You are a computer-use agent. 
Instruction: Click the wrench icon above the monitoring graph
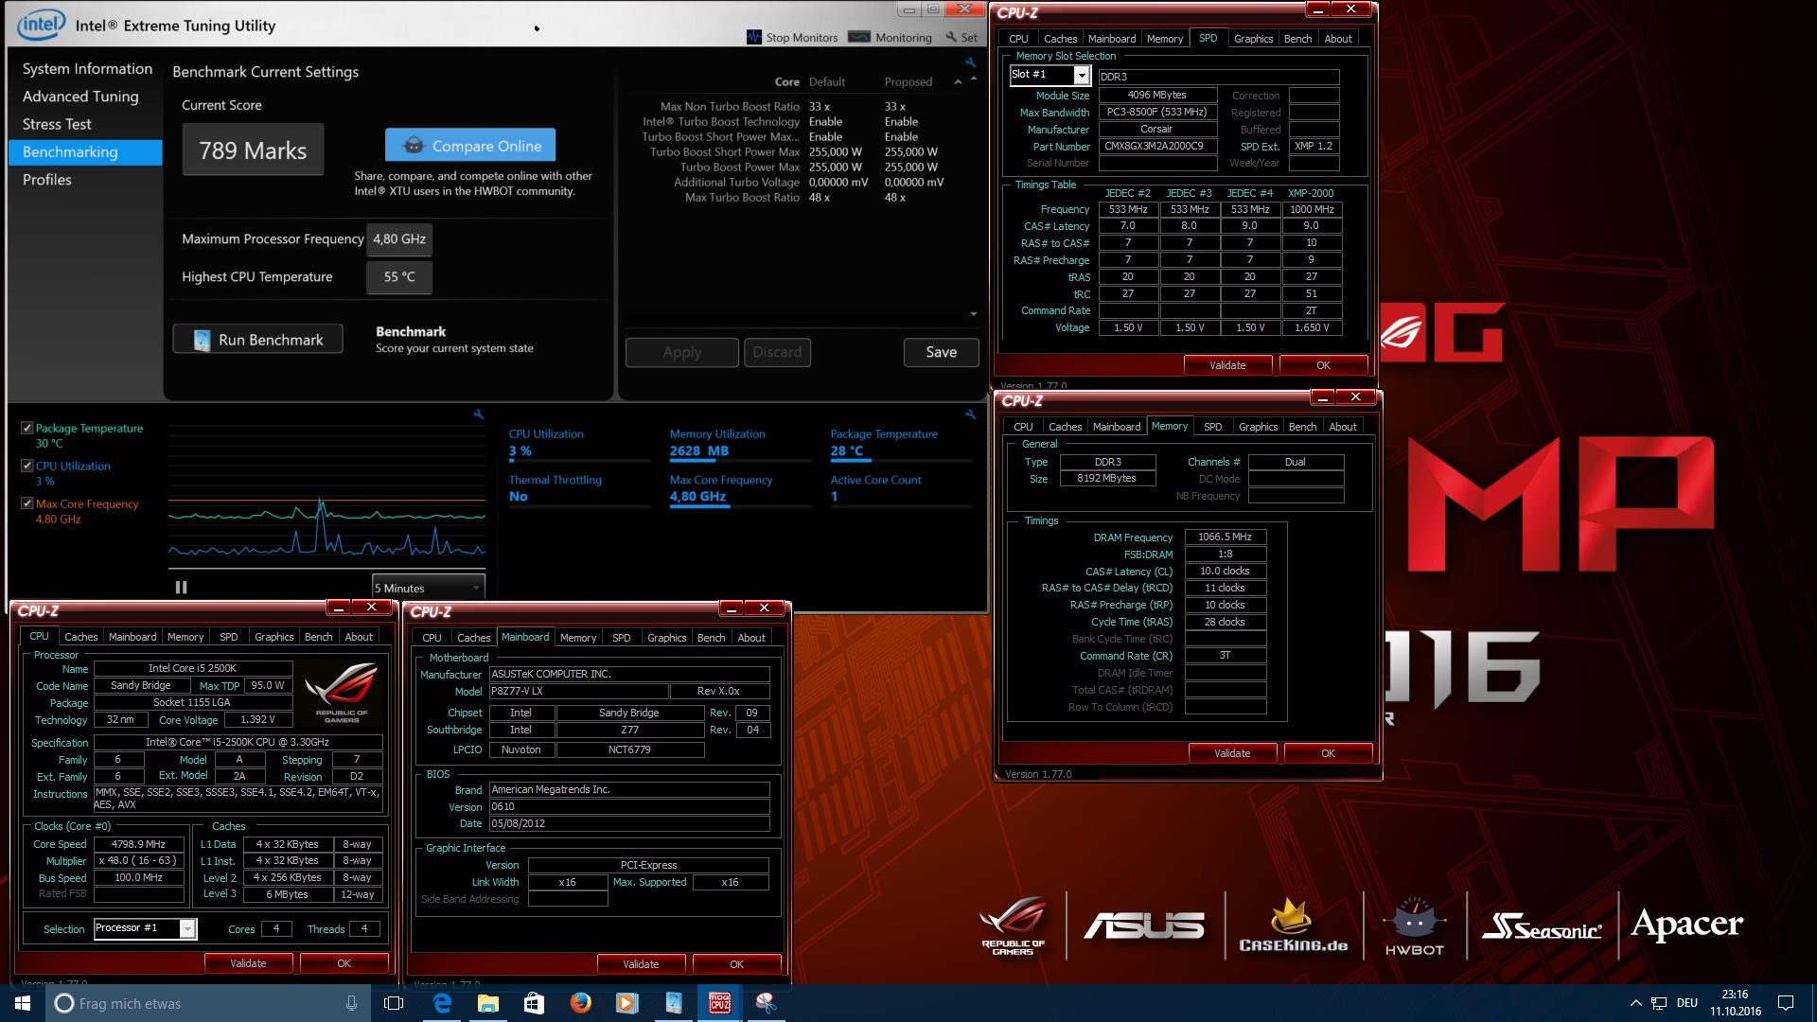(x=478, y=414)
